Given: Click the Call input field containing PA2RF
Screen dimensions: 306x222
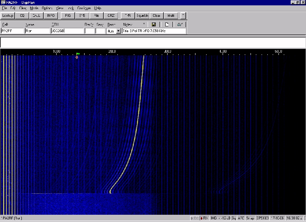Looking at the screenshot, I should pos(12,31).
